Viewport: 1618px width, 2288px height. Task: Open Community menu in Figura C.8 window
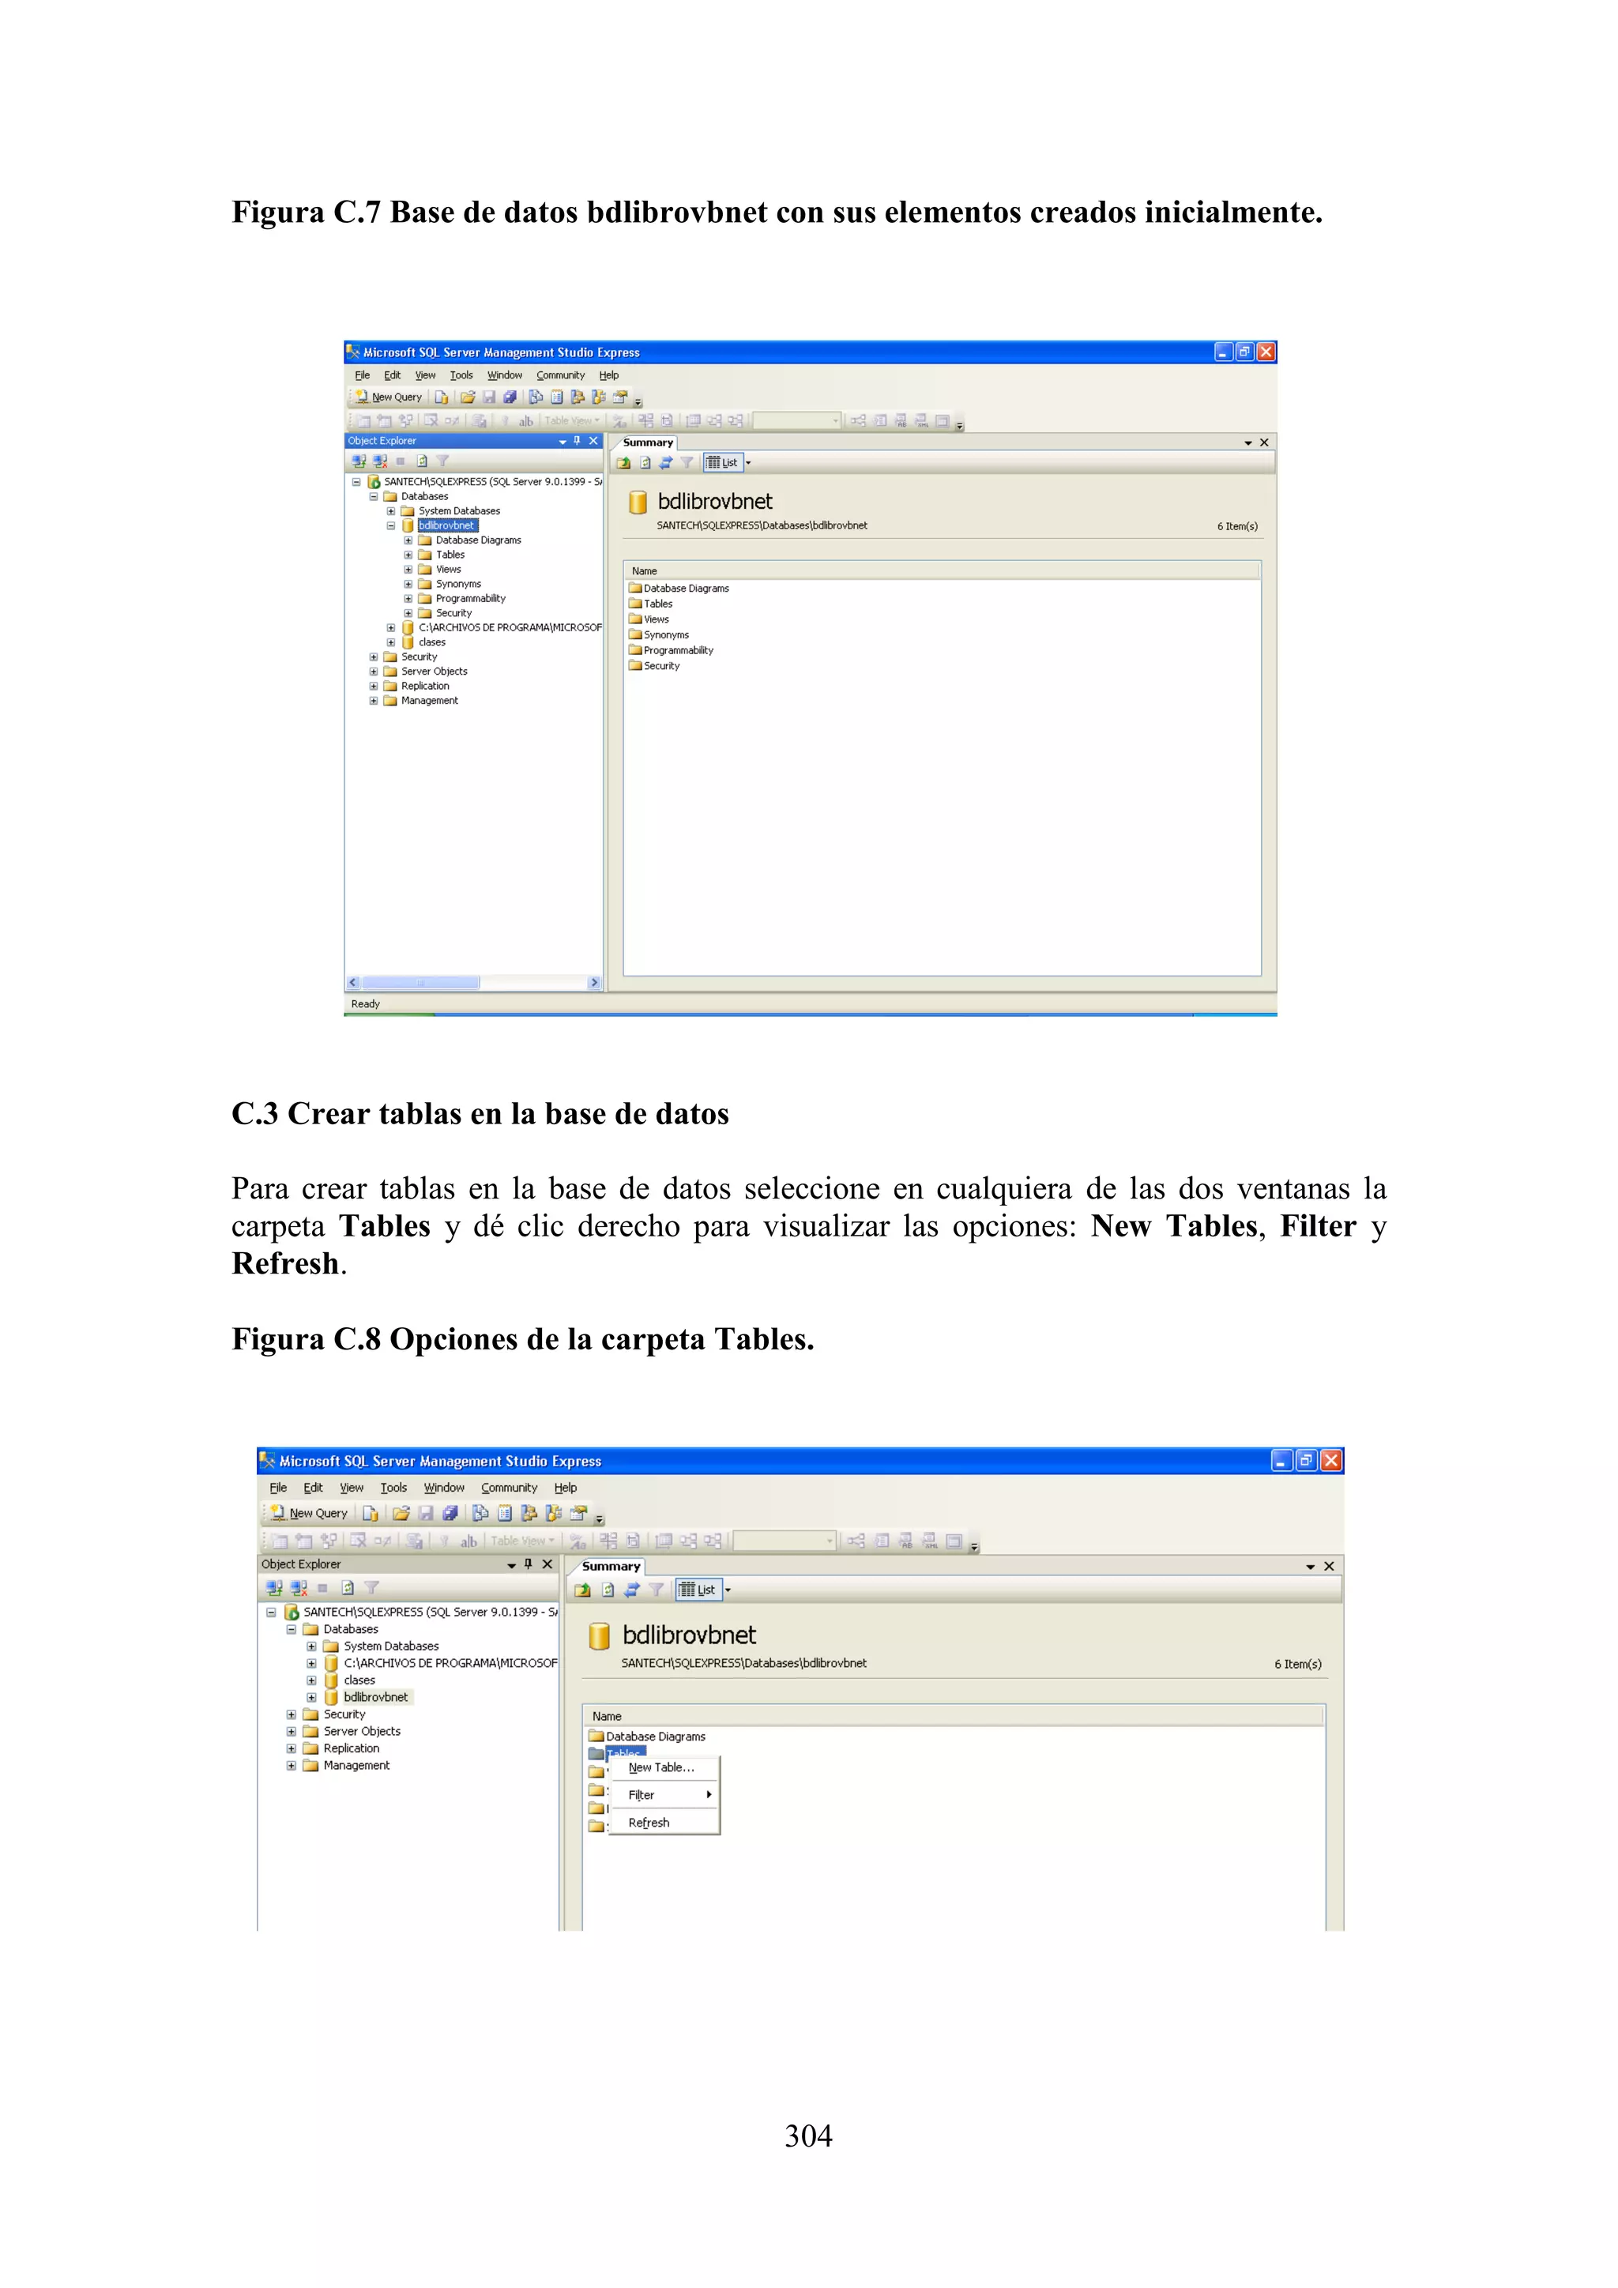(x=508, y=1488)
